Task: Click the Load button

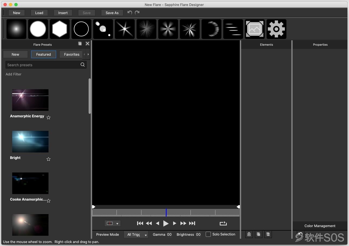Action: [x=39, y=13]
